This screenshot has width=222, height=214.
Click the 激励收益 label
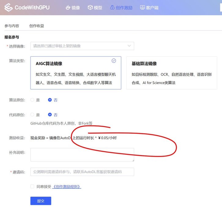17,138
